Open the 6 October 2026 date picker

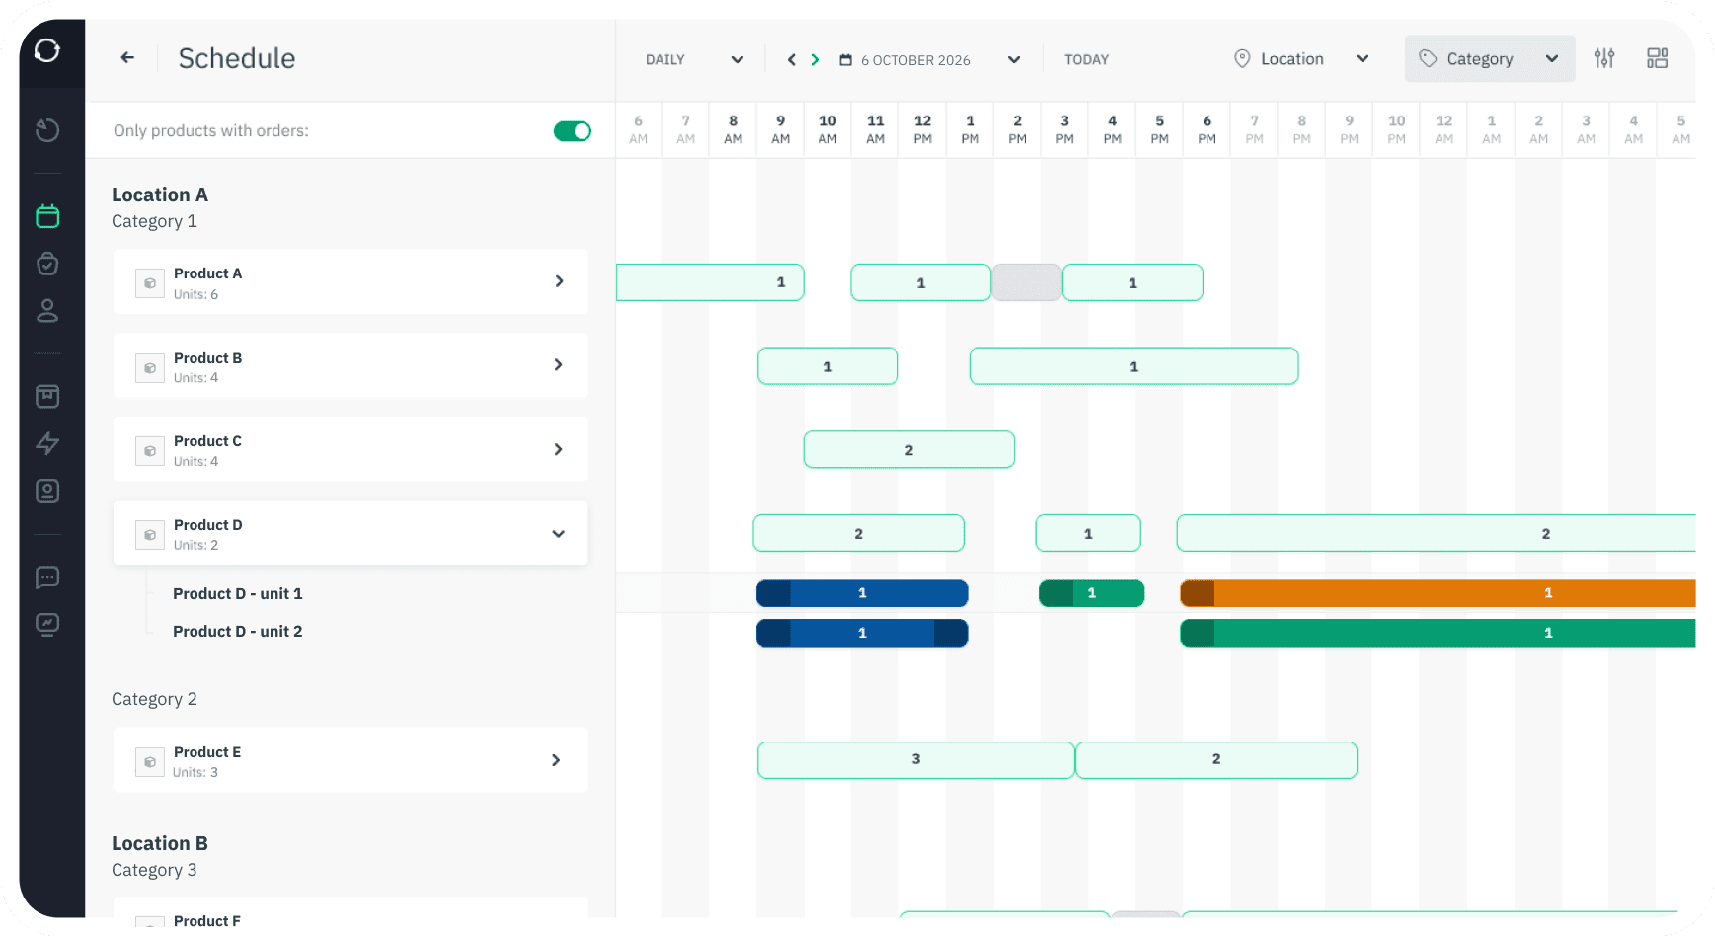click(929, 60)
